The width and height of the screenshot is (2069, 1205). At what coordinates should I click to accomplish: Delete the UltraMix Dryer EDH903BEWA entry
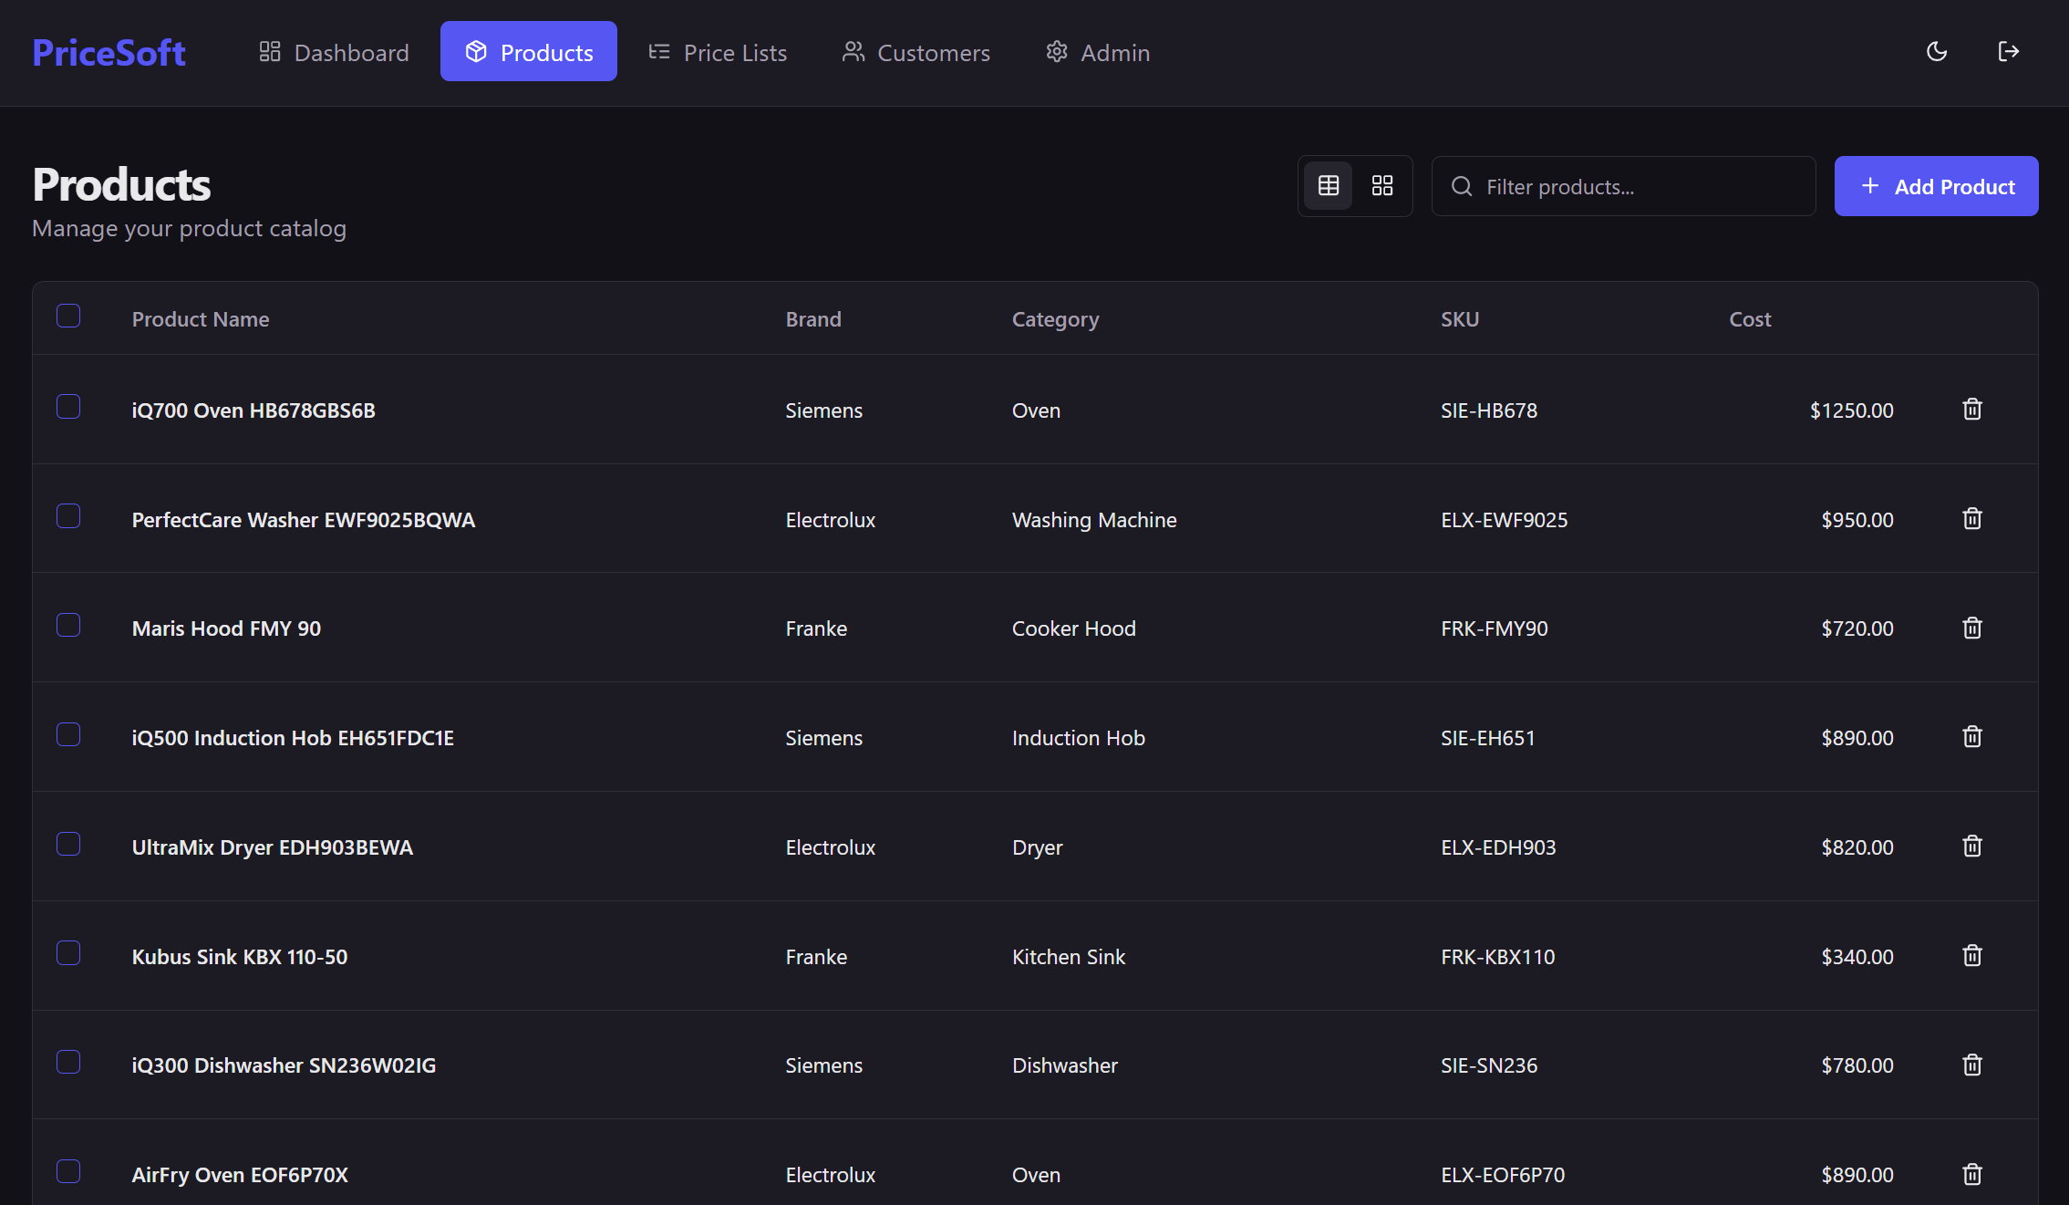(1972, 847)
